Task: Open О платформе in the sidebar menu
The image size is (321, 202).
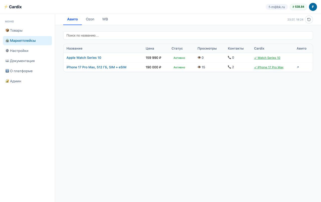Action: [x=27, y=71]
